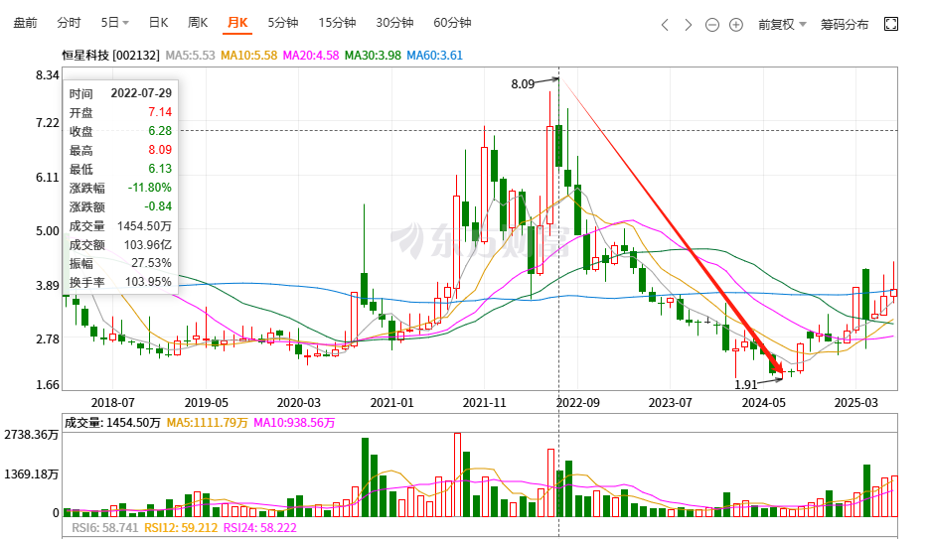The image size is (929, 539).
Task: Switch to the 15分钟 chart
Action: pyautogui.click(x=337, y=23)
